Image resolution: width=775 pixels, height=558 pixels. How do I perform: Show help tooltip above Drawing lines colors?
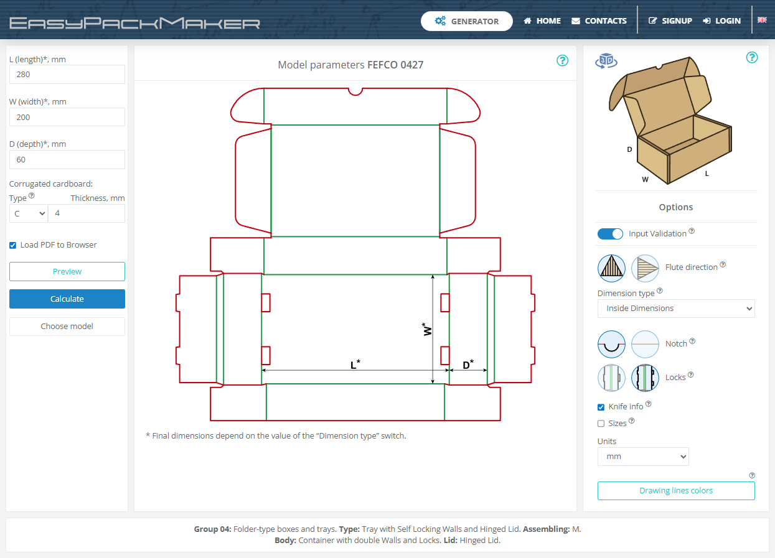(x=752, y=475)
